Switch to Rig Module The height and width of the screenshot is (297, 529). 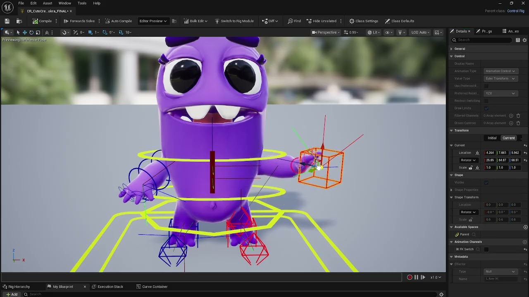[234, 21]
